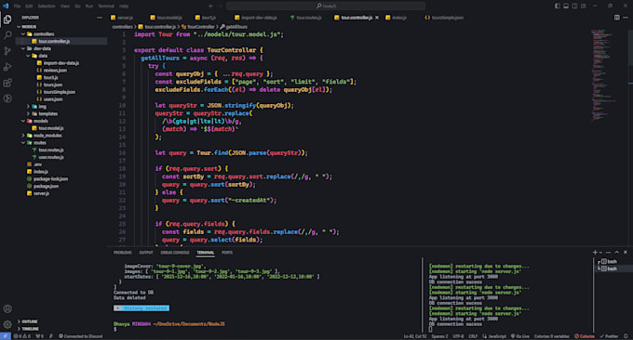This screenshot has width=633, height=340.
Task: Open reviews.json in the explorer
Action: tap(55, 70)
